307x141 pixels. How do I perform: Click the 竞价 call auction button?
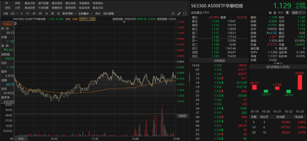pyautogui.click(x=98, y=14)
